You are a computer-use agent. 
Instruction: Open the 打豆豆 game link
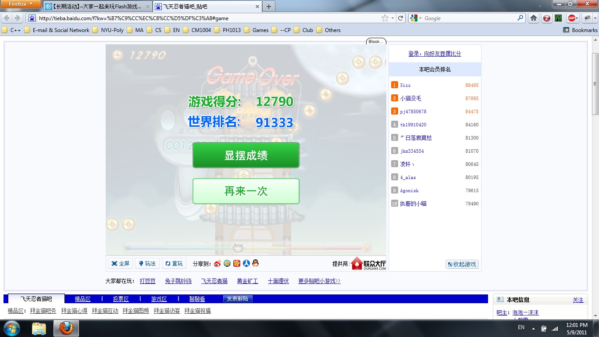tap(148, 281)
